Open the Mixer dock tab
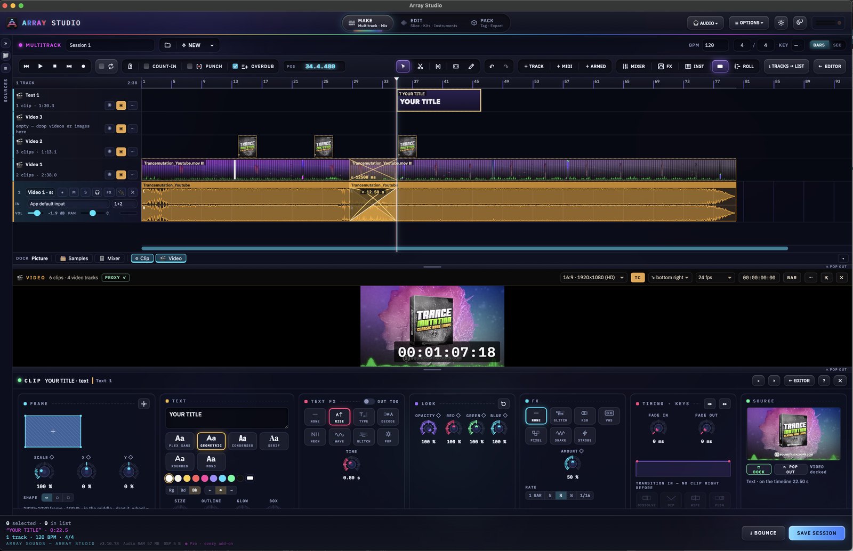This screenshot has width=853, height=551. [110, 258]
